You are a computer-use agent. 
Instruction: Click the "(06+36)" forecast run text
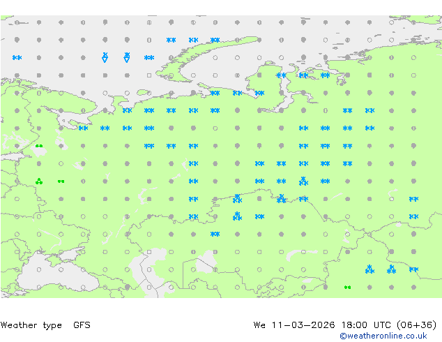pyautogui.click(x=417, y=325)
